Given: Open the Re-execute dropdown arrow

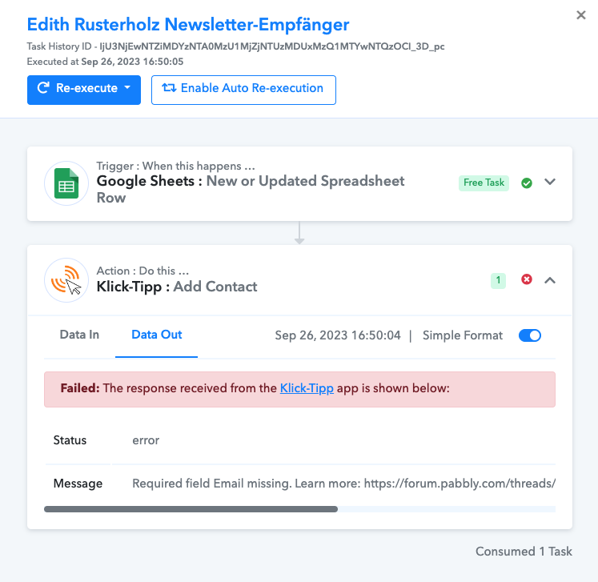Looking at the screenshot, I should click(x=127, y=88).
